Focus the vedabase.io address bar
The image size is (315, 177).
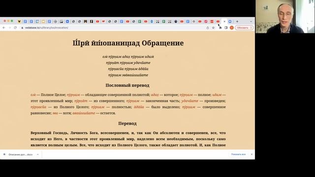click(113, 28)
